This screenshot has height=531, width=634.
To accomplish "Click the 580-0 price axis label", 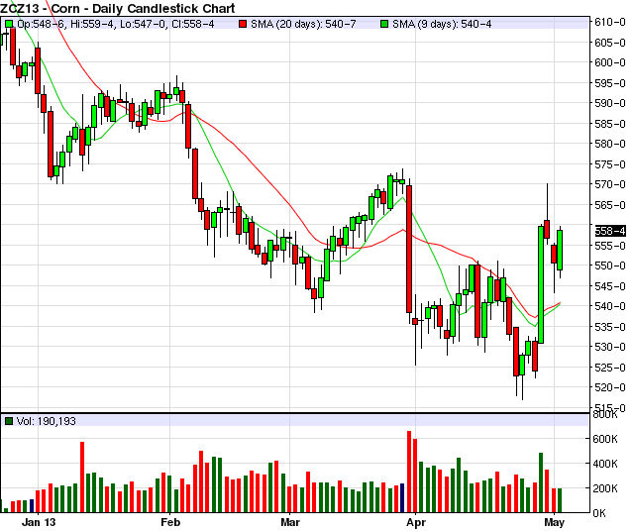I will (610, 144).
